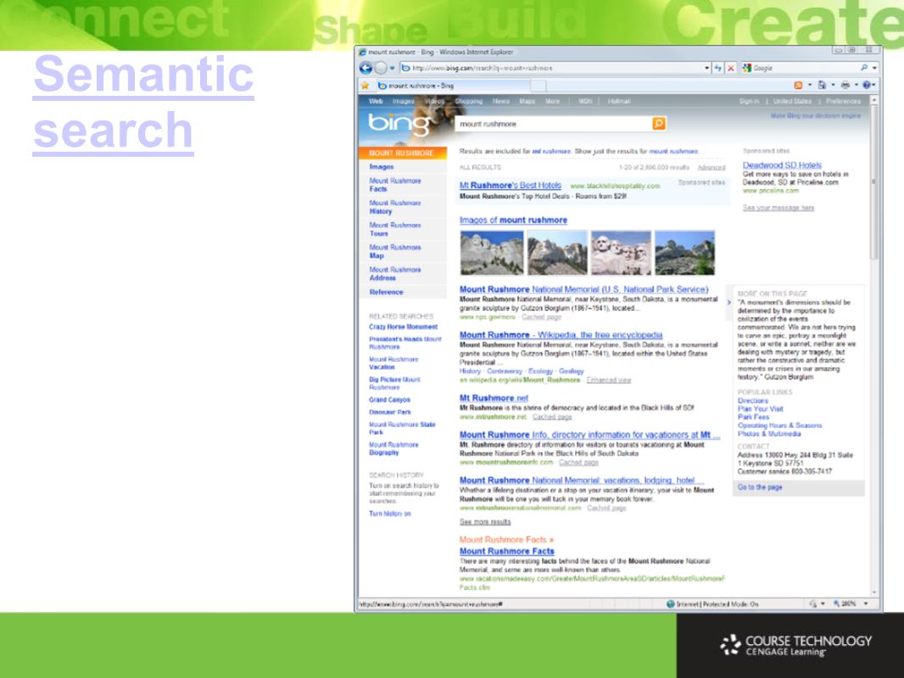The width and height of the screenshot is (904, 678).
Task: Click the Google search box magnifier icon
Action: pos(863,68)
